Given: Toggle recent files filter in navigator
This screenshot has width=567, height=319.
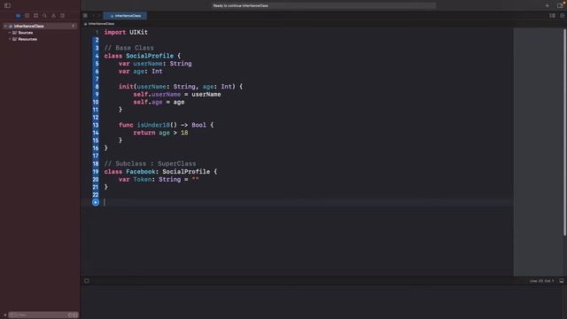Looking at the screenshot, I should pyautogui.click(x=70, y=315).
